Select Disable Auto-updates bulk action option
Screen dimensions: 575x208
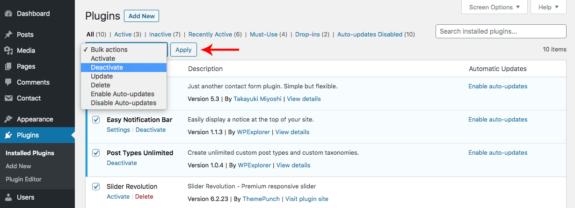[x=124, y=103]
